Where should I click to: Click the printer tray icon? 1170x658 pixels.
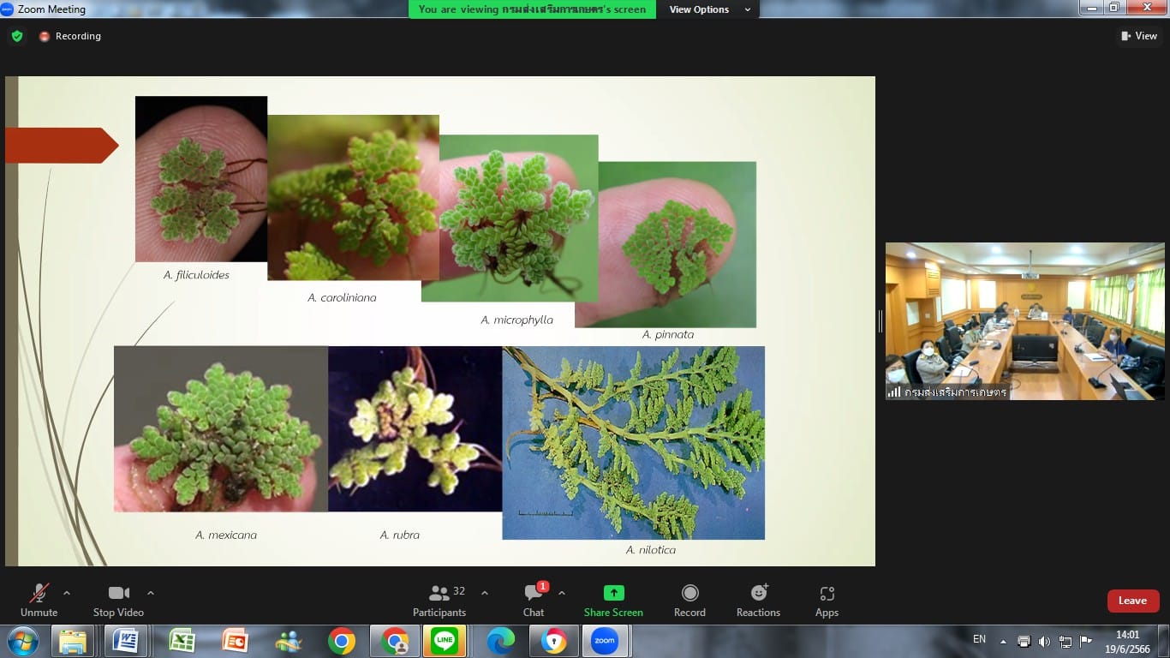pyautogui.click(x=1024, y=641)
